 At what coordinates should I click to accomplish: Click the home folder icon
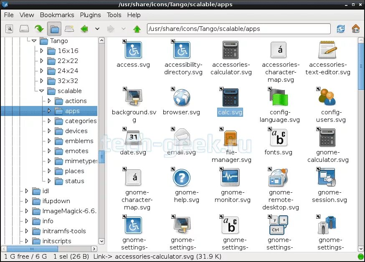(x=356, y=29)
